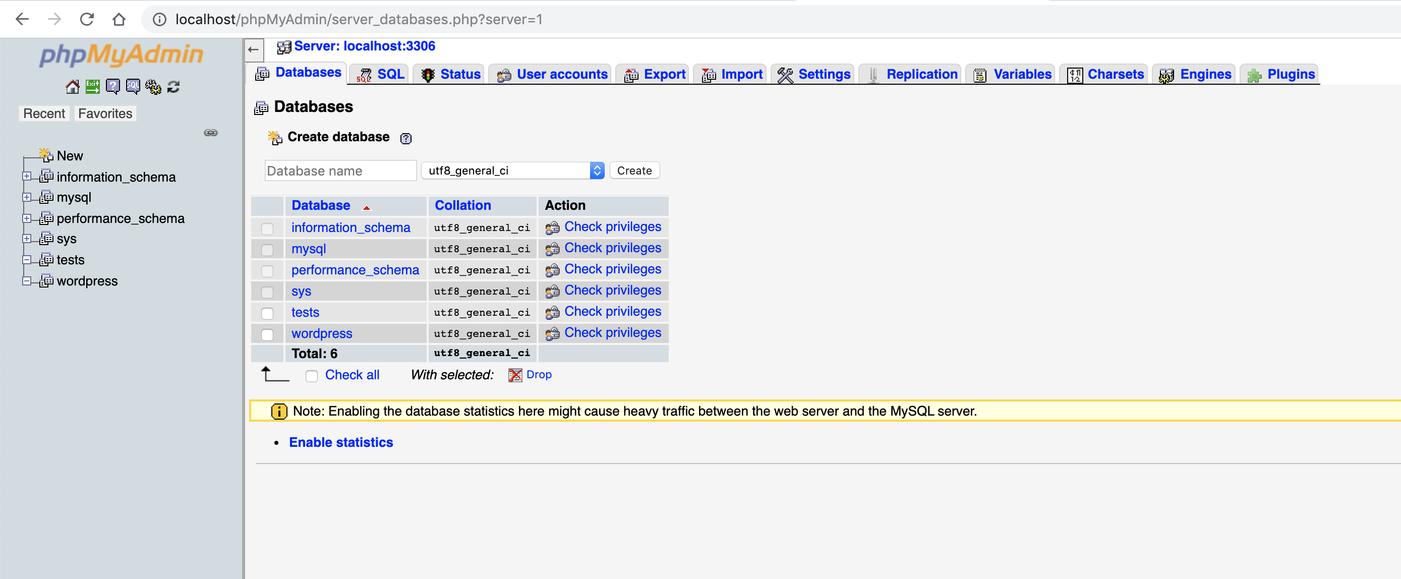The height and width of the screenshot is (579, 1401).
Task: Click Enable statistics link
Action: (x=340, y=442)
